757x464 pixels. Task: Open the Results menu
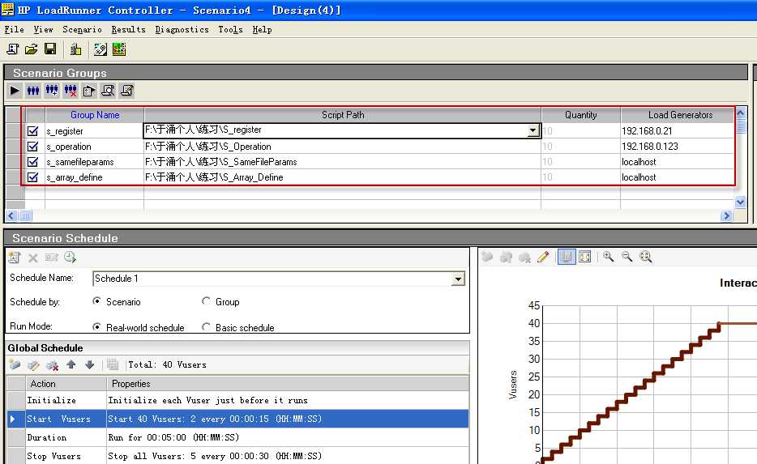[128, 29]
